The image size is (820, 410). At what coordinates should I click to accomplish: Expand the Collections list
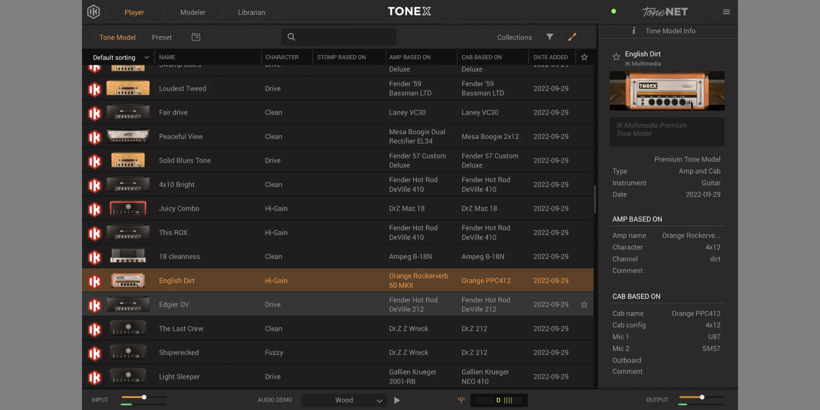pos(514,37)
